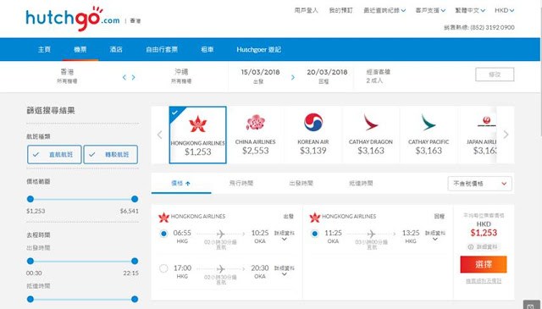Click the 沖繩 destination field

(x=181, y=76)
